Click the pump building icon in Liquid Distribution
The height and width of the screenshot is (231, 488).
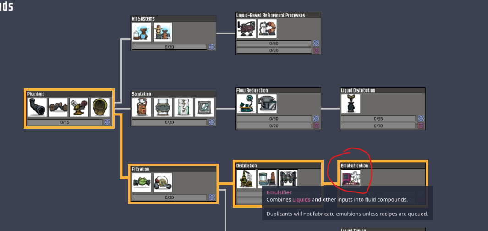[x=351, y=104]
